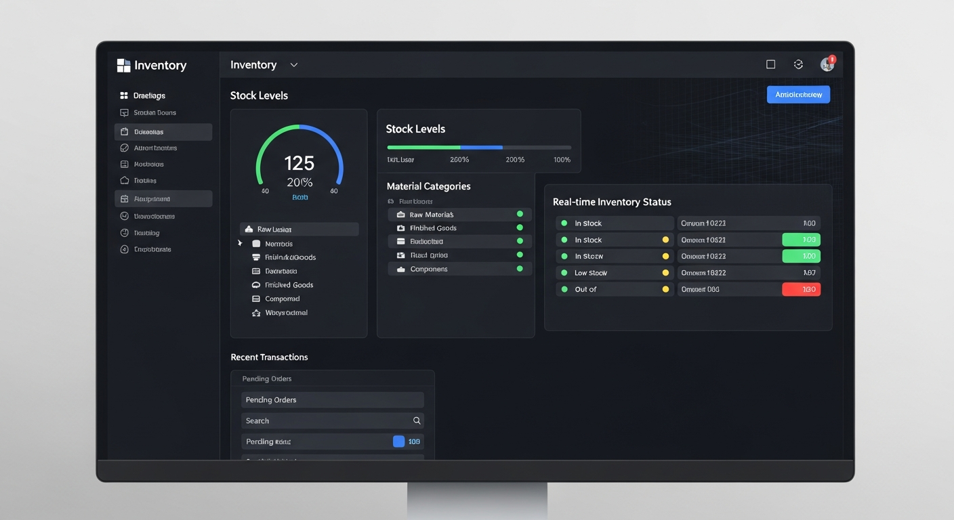Click the briefcase icon beside Raw Materials
This screenshot has width=954, height=520.
[400, 215]
